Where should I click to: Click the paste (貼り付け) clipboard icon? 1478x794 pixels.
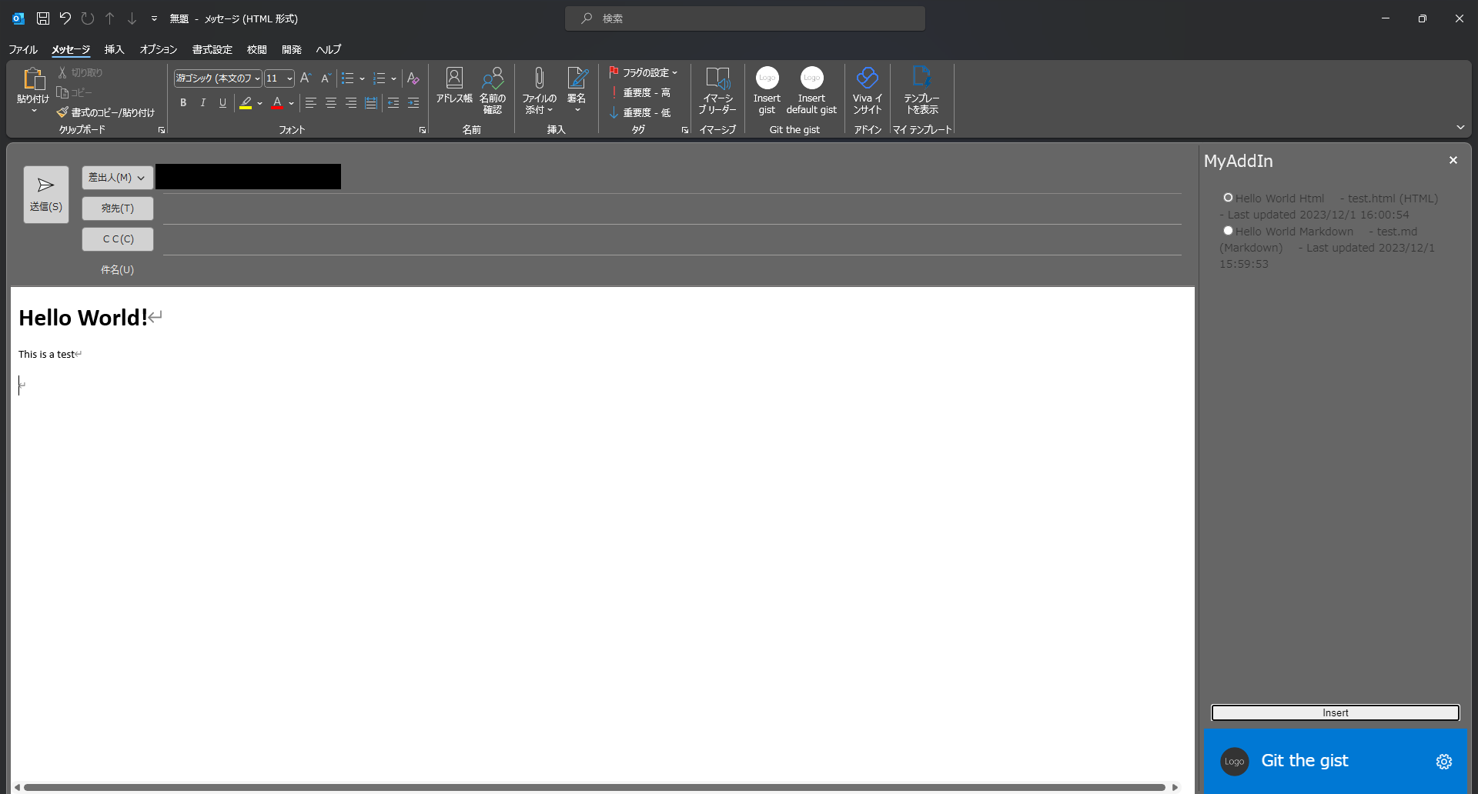(33, 79)
